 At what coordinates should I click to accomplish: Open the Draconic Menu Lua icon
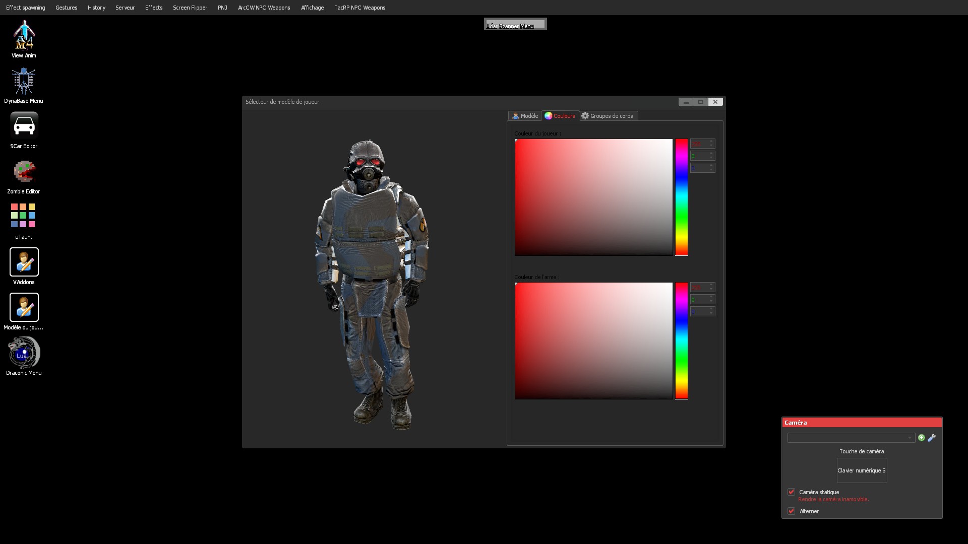pyautogui.click(x=24, y=353)
